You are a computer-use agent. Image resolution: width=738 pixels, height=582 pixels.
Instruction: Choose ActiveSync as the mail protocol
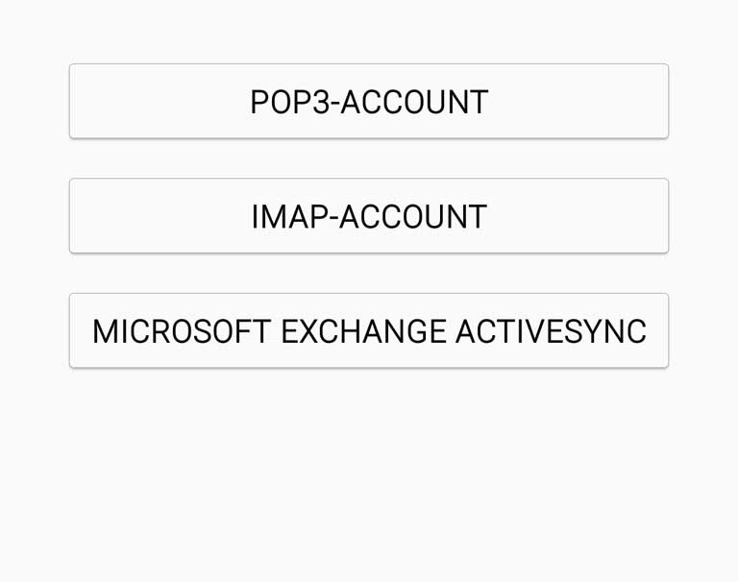[369, 330]
